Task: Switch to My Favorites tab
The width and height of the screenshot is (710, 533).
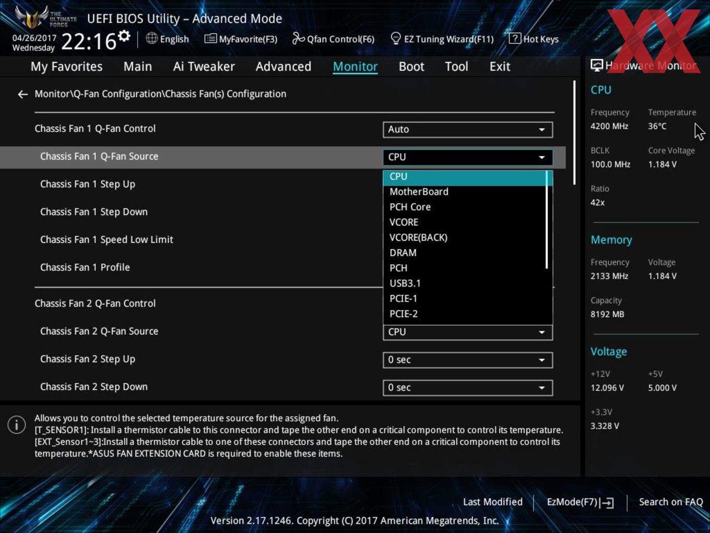Action: pos(66,66)
